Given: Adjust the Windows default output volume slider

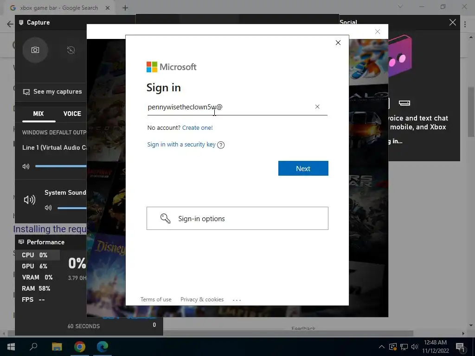Looking at the screenshot, I should click(x=61, y=166).
